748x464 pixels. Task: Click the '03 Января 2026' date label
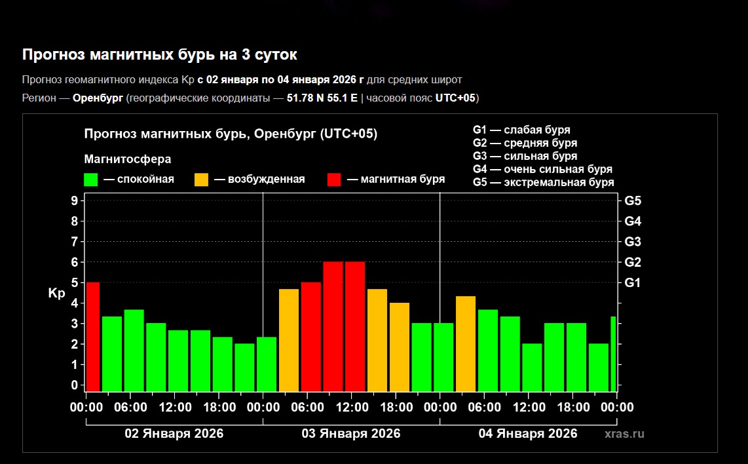pos(351,434)
